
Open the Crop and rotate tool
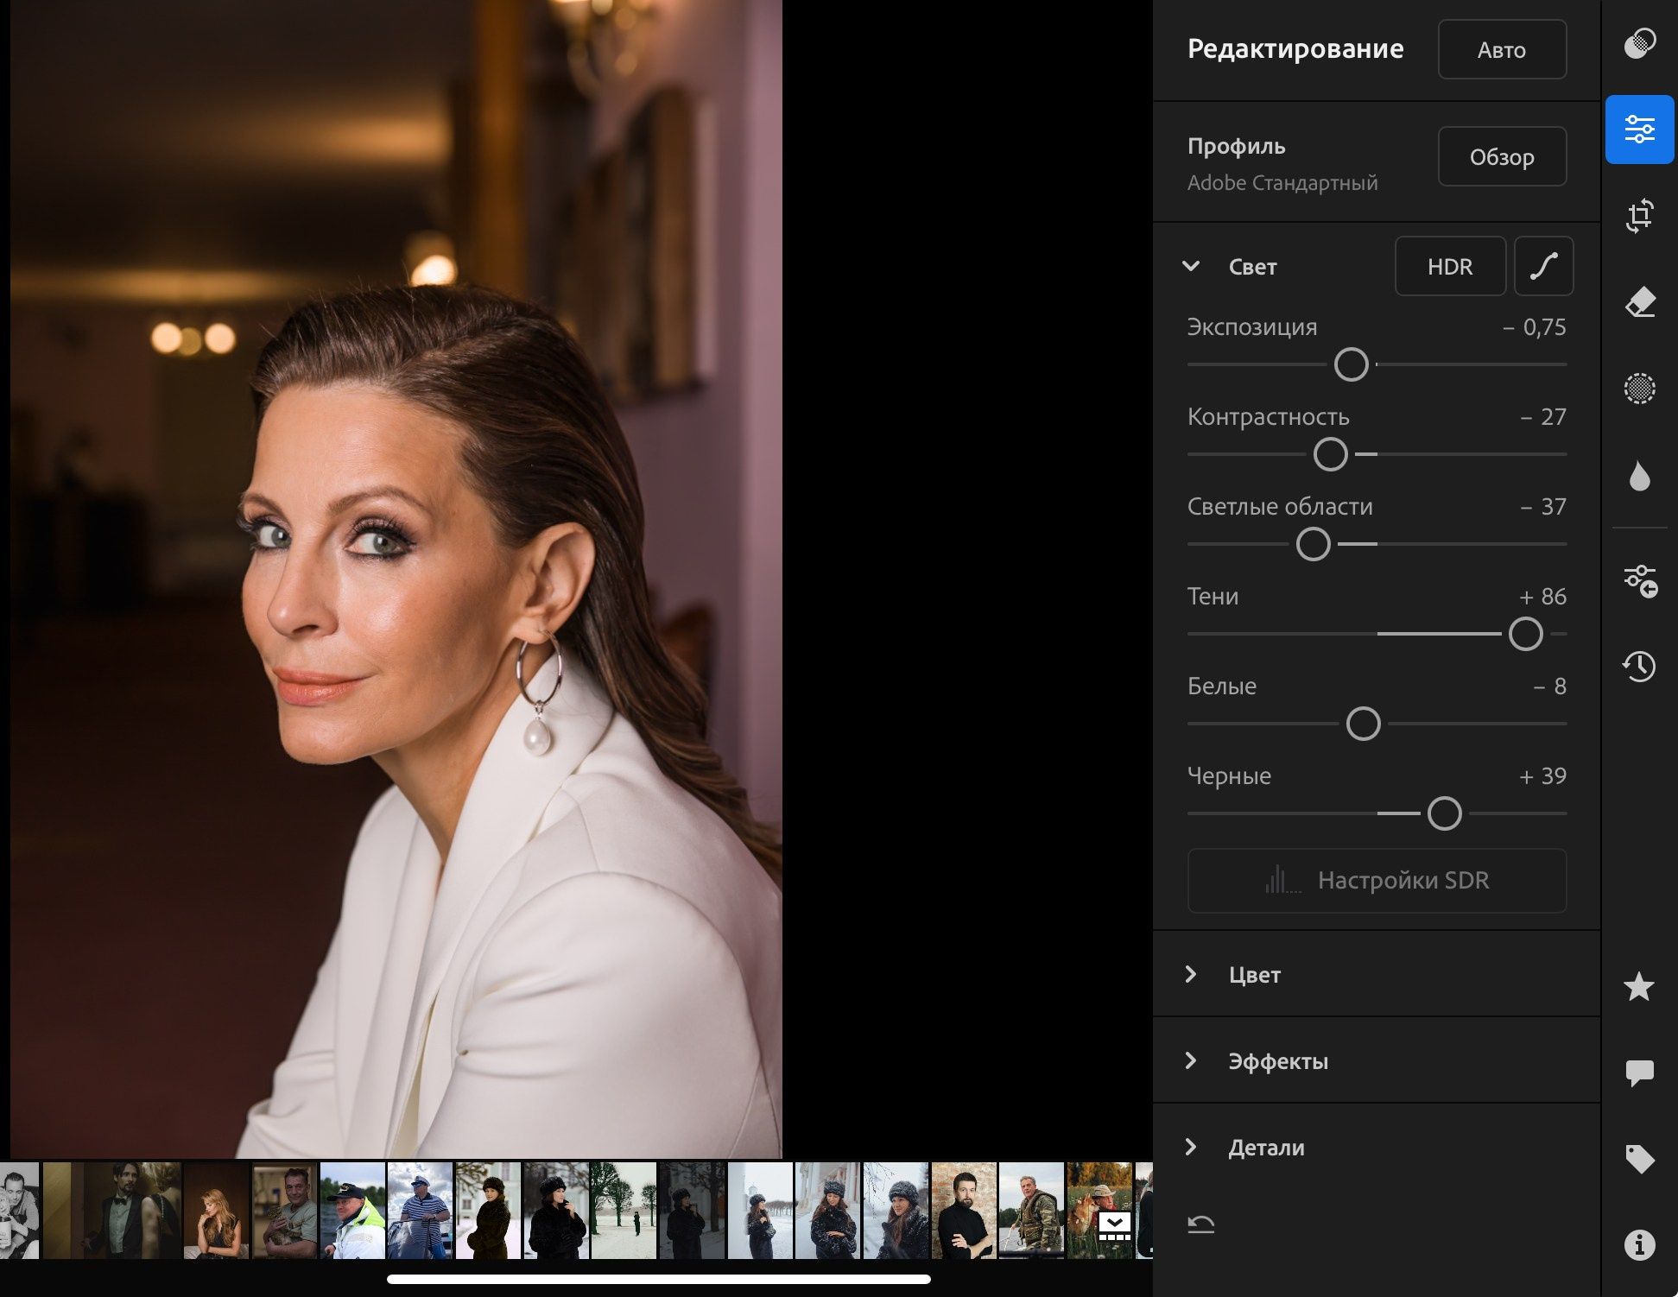(1639, 216)
